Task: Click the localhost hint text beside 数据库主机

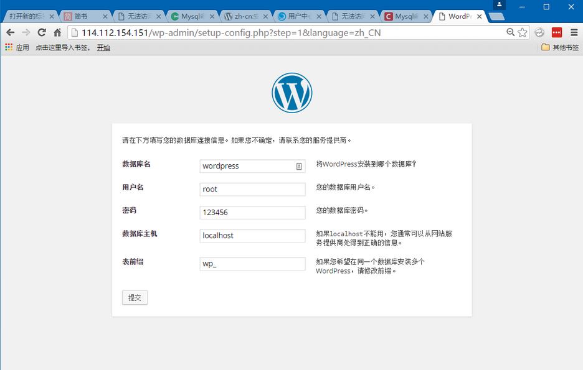Action: click(384, 238)
